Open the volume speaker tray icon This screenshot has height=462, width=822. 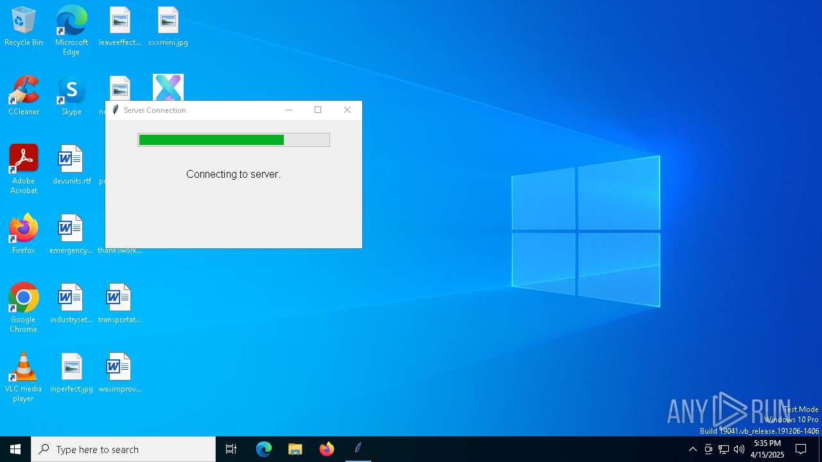(739, 449)
